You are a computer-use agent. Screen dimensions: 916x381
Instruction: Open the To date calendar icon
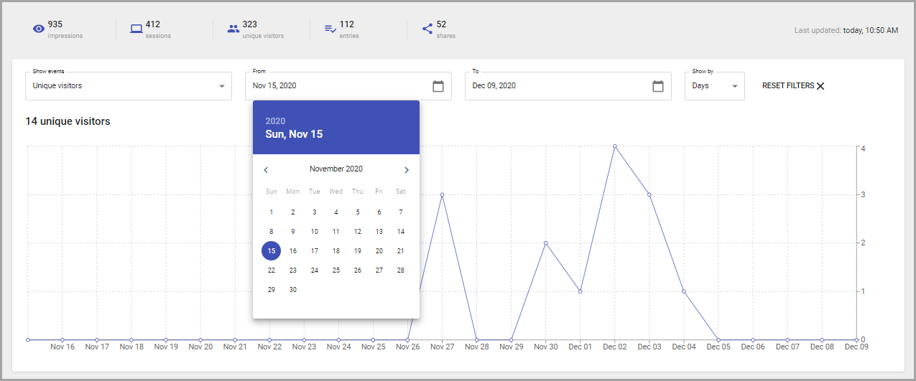click(x=658, y=86)
